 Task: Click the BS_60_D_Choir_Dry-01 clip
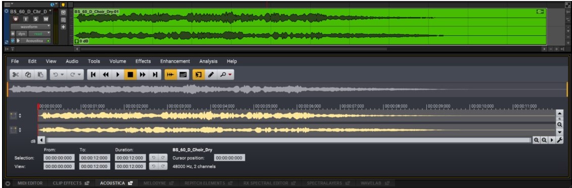point(310,27)
